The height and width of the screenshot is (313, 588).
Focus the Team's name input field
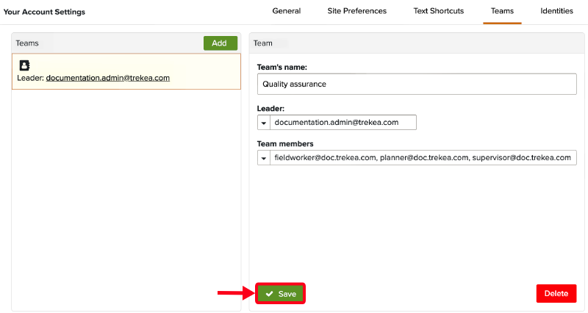(417, 84)
